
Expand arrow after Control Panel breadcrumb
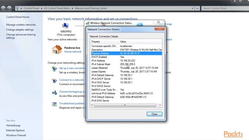42,8
